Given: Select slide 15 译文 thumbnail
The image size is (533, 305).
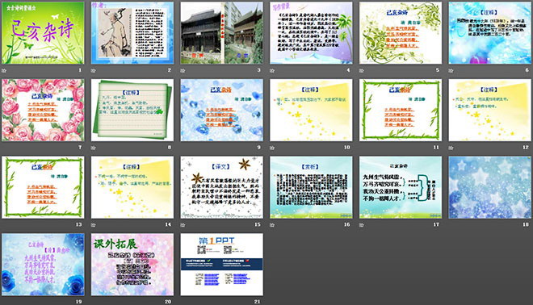Looking at the screenshot, I should click(x=221, y=187).
